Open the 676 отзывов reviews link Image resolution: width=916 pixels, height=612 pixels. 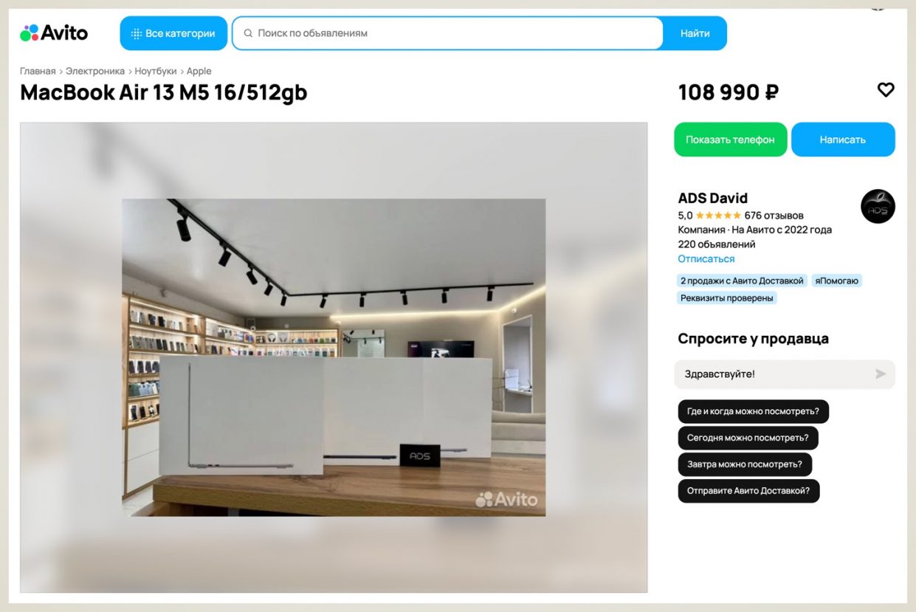774,216
